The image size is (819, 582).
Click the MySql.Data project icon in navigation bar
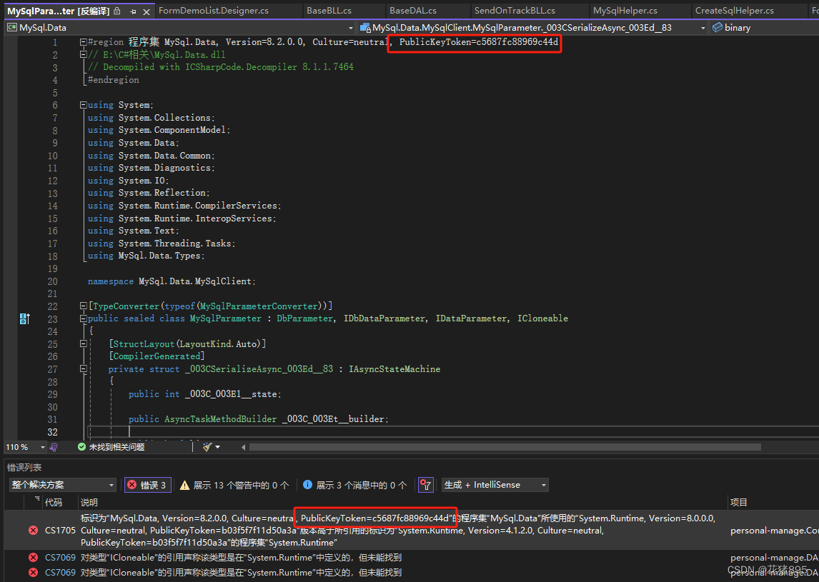pos(11,27)
